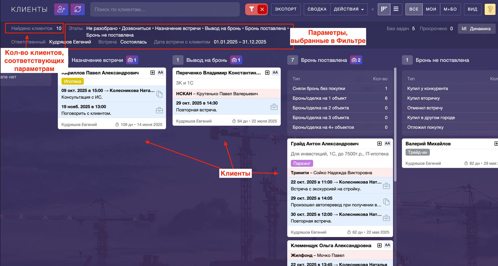Open the Грайд Антон Александрович client name

325,144
